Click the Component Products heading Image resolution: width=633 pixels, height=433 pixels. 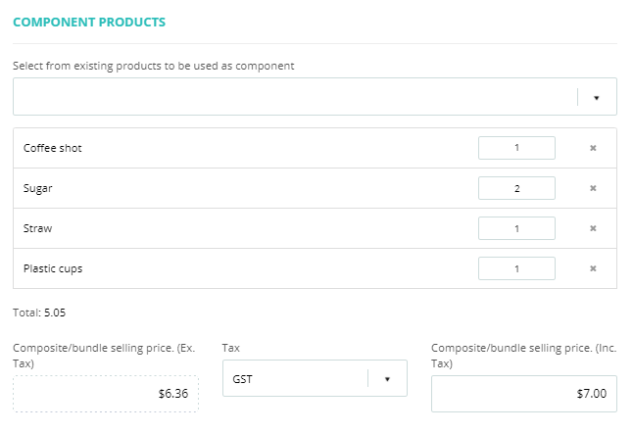pyautogui.click(x=89, y=22)
